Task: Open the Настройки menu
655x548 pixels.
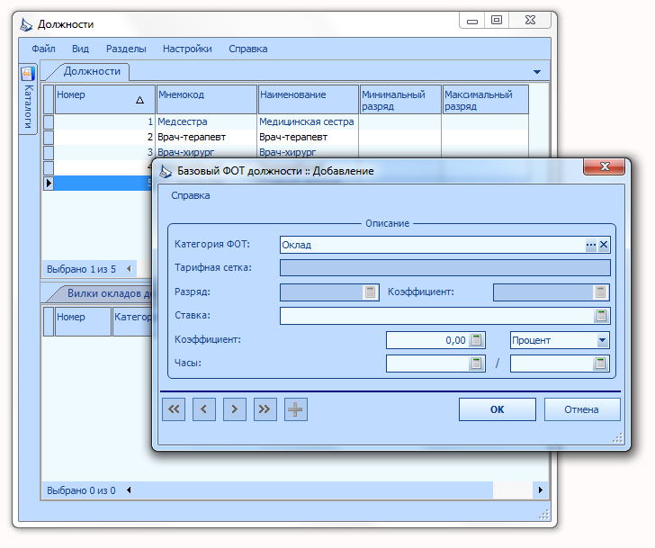Action: point(187,49)
